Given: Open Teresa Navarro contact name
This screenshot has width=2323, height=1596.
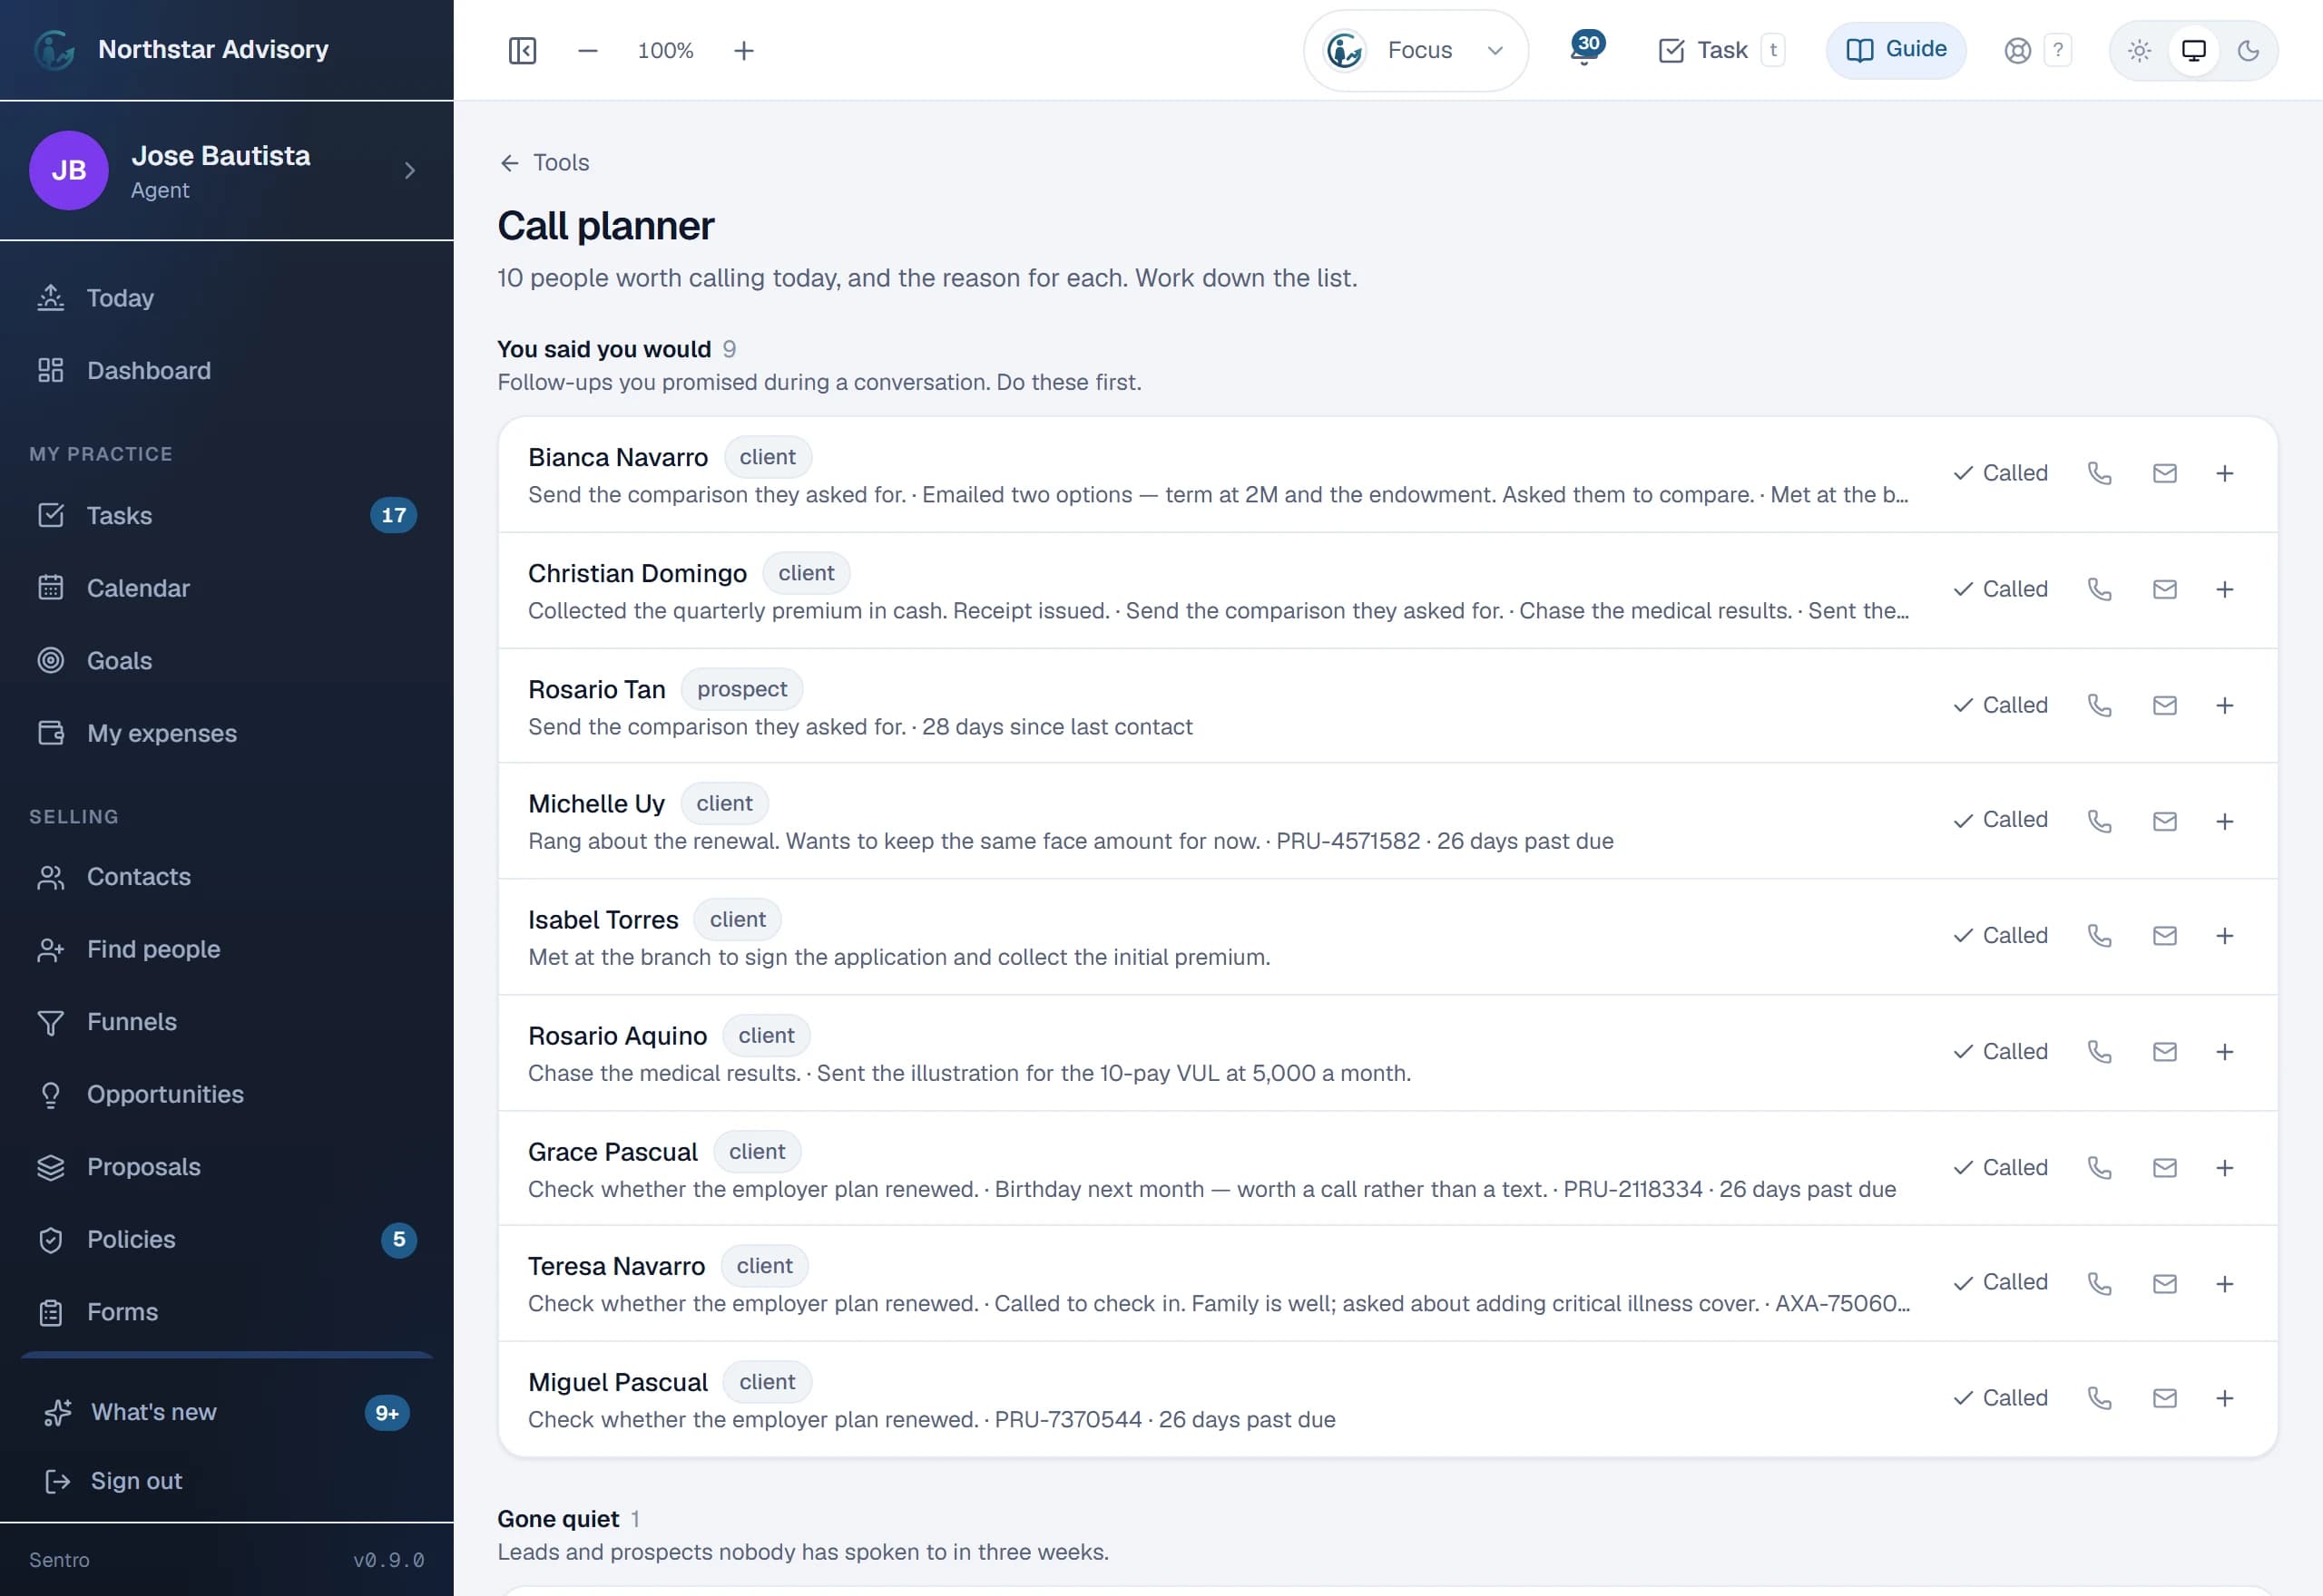Looking at the screenshot, I should (616, 1266).
